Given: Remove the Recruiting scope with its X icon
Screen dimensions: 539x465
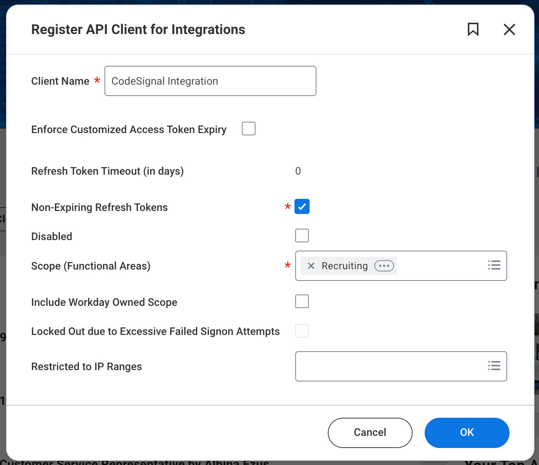Looking at the screenshot, I should pyautogui.click(x=311, y=266).
